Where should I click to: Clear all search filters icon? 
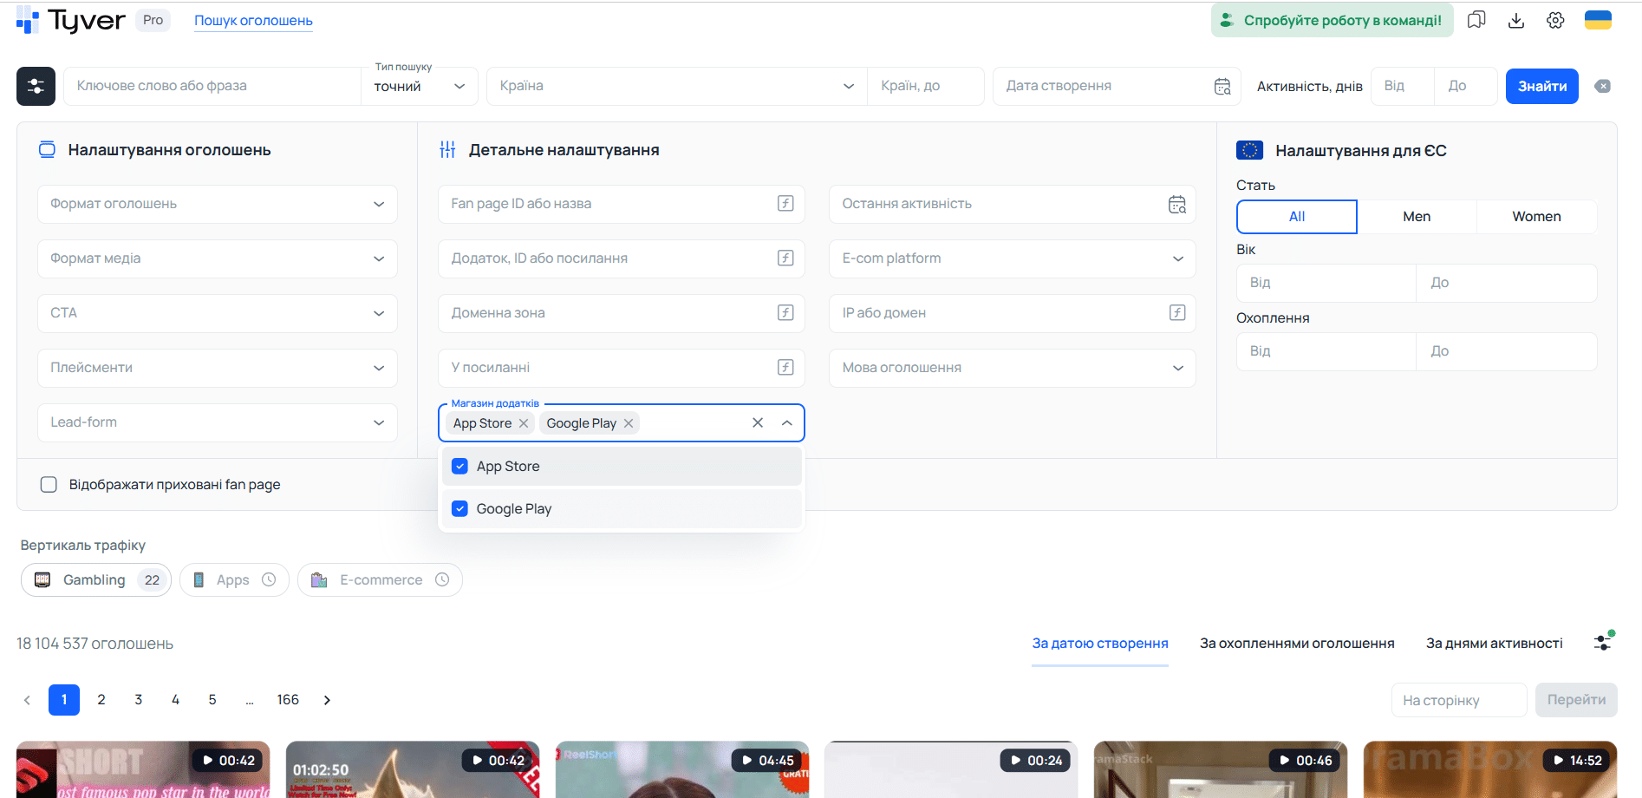click(x=1603, y=86)
